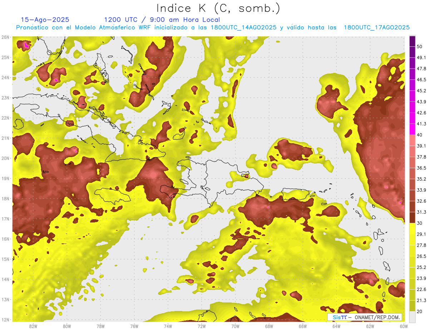Click the color scale value 30
429x331 pixels.
point(420,223)
